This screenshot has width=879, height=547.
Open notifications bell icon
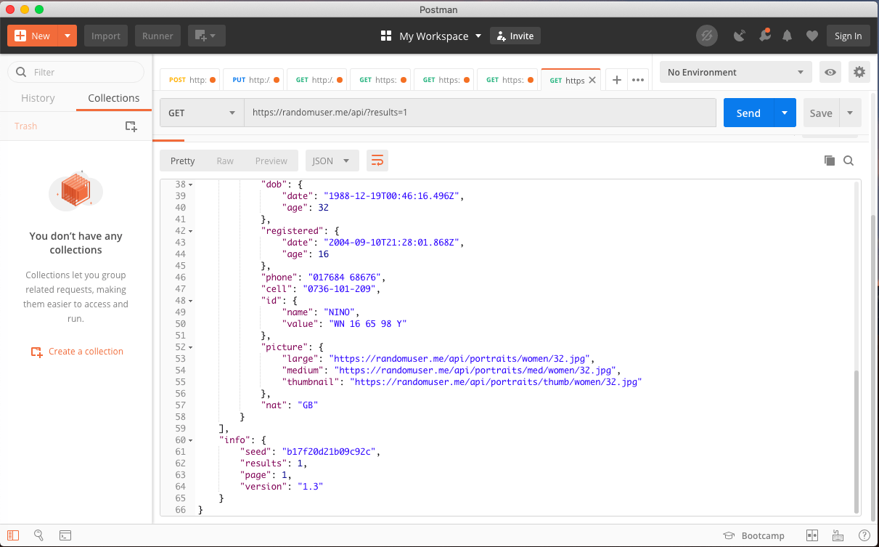pos(787,35)
